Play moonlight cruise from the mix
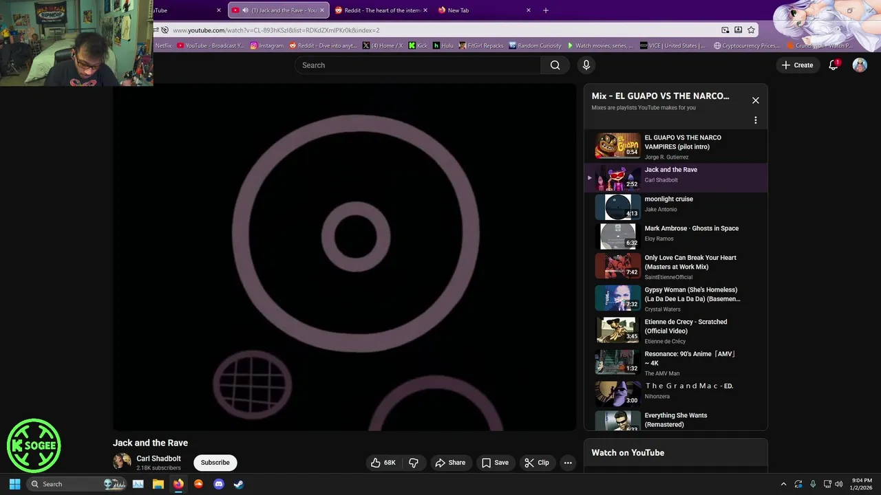 coord(675,207)
